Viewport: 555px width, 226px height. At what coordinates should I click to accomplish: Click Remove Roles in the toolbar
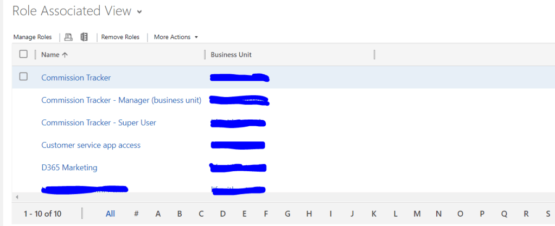120,37
